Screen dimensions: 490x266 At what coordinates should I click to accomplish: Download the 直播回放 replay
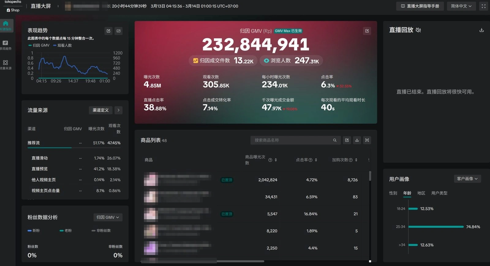(481, 30)
